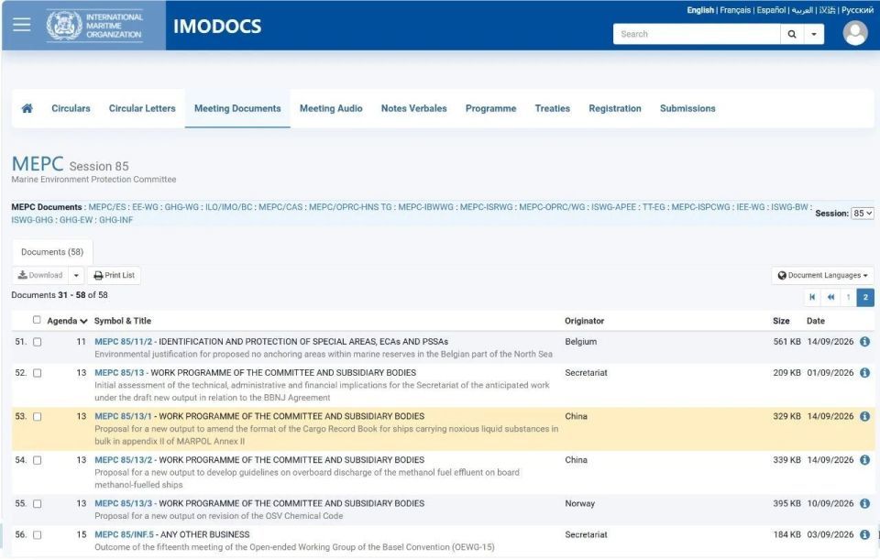Click the search magnifier icon
Viewport: 880px width, 560px height.
792,34
